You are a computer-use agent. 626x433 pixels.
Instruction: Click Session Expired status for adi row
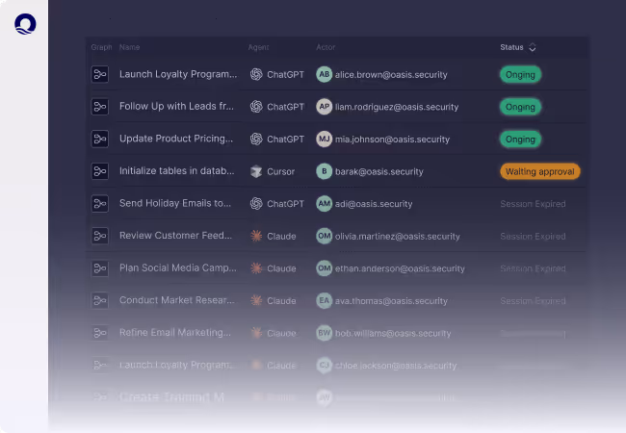(x=533, y=204)
